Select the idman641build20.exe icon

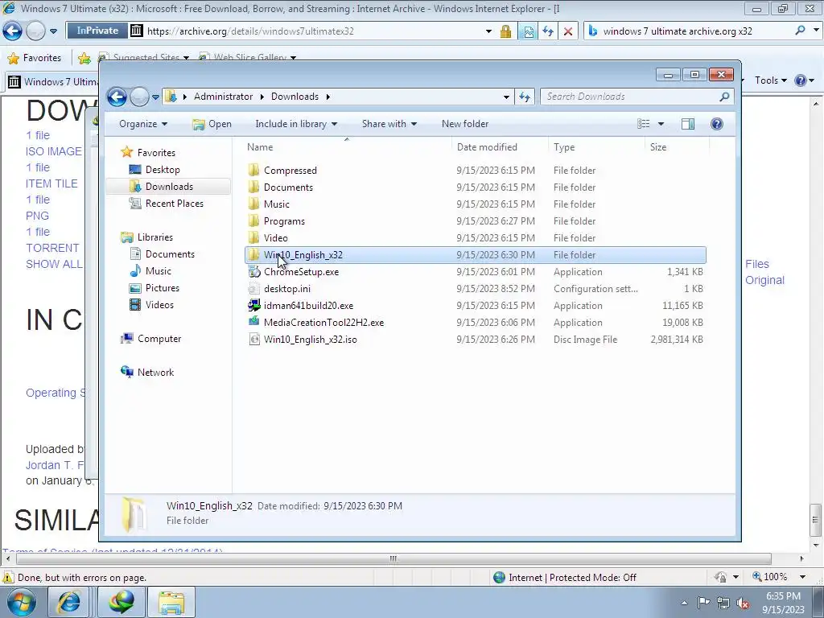pyautogui.click(x=254, y=305)
